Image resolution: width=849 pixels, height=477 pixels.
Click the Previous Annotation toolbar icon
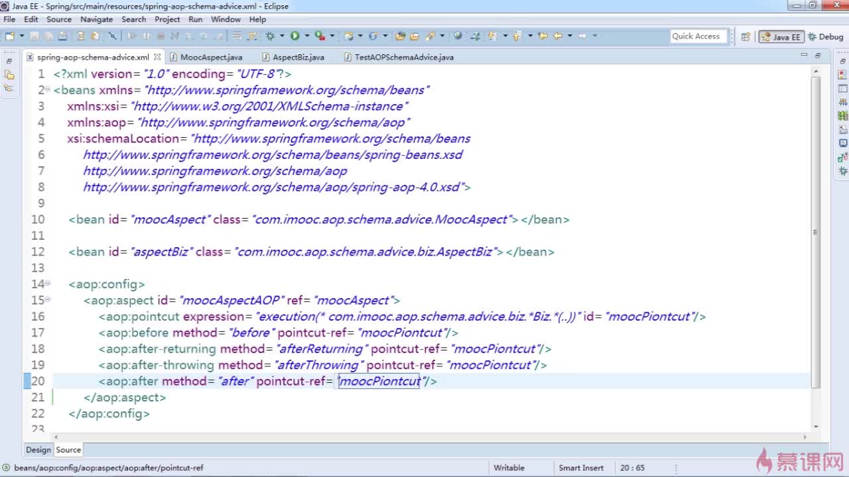[x=517, y=36]
